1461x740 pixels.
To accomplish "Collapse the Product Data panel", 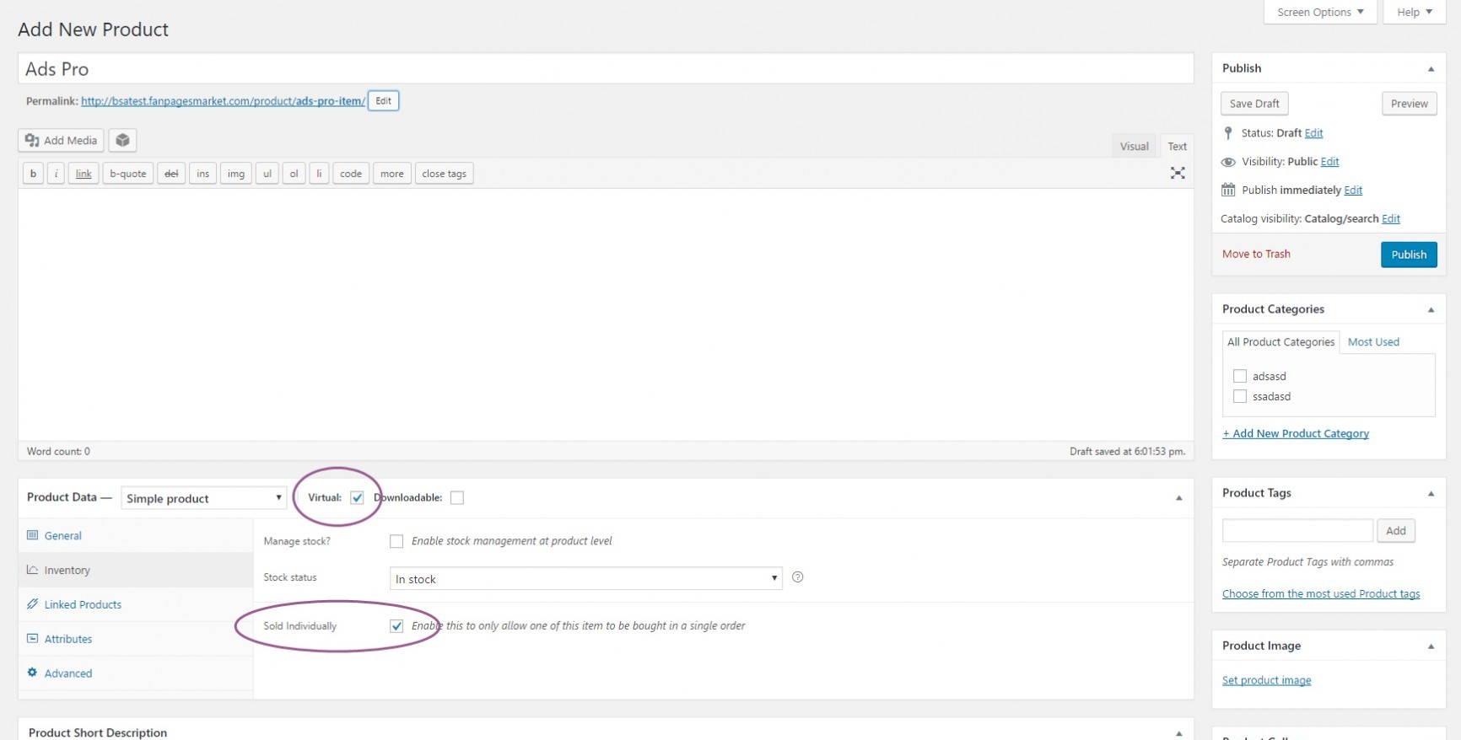I will pos(1178,497).
